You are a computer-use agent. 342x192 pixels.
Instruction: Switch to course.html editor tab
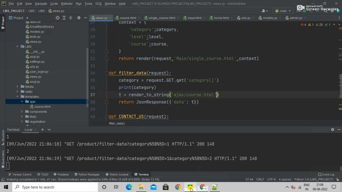click(x=127, y=18)
